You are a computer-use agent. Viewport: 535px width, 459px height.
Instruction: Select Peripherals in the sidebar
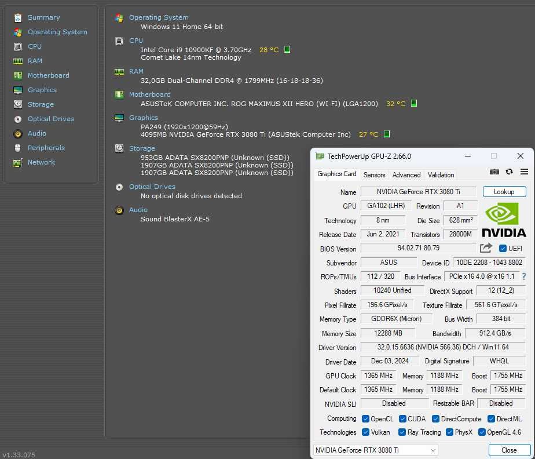click(x=46, y=148)
